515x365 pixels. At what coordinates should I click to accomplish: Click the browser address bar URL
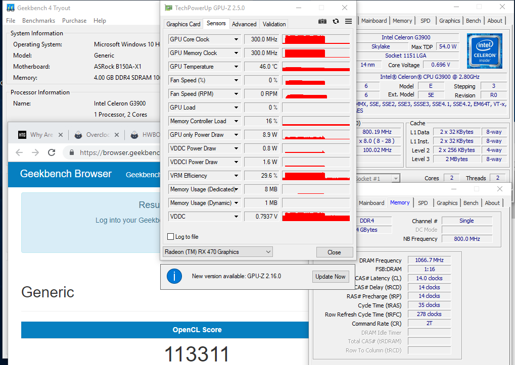(x=120, y=152)
